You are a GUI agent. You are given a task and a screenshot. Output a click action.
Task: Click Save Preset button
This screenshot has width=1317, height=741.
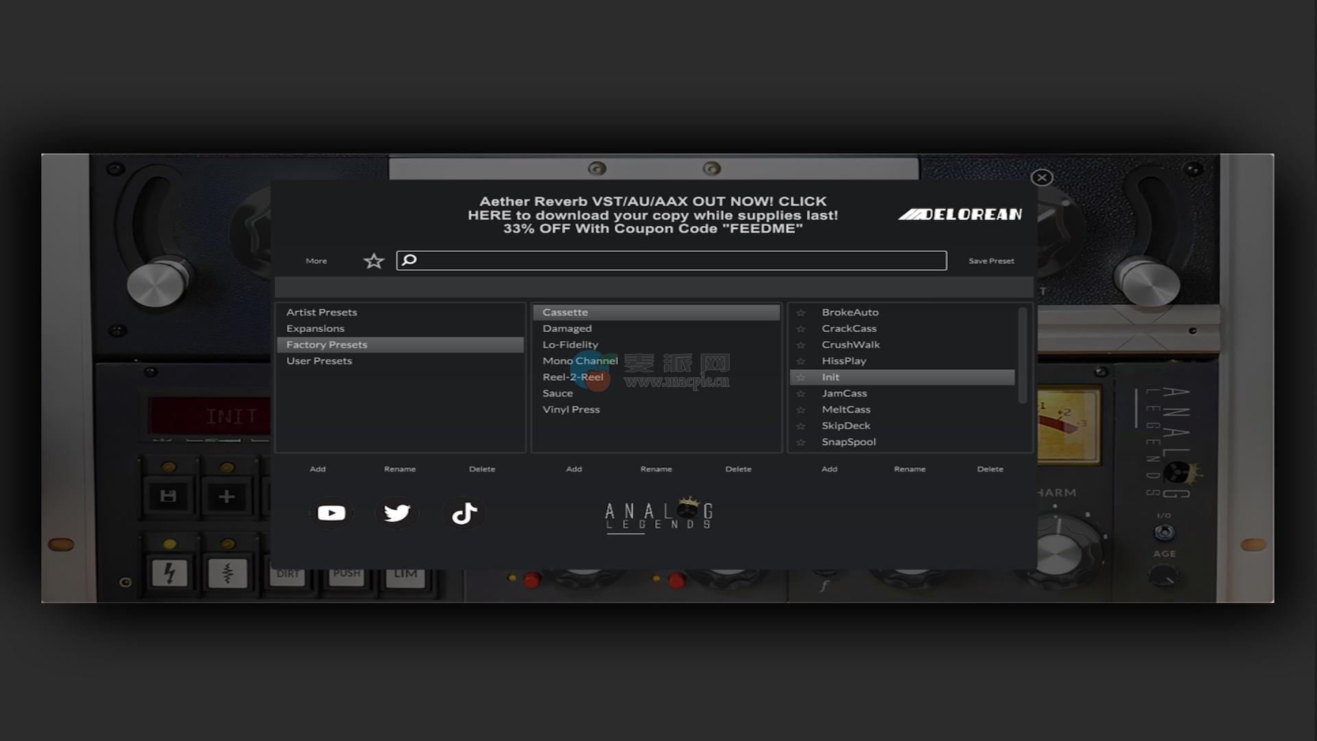[x=990, y=261]
